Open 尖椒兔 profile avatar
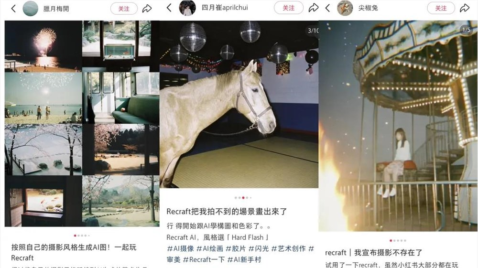Screen dimensions: 478x268 [x=345, y=8]
